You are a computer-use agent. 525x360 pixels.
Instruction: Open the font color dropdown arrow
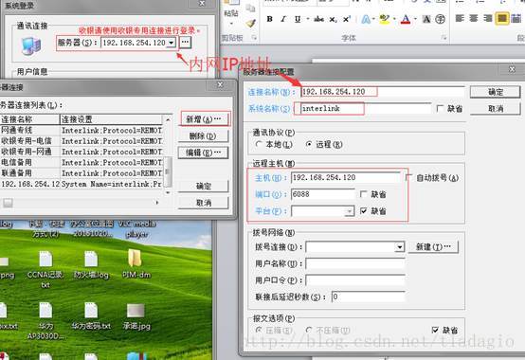click(x=415, y=19)
